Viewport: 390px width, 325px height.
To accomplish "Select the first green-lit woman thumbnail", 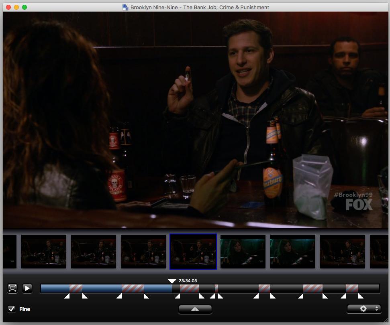I will point(243,252).
